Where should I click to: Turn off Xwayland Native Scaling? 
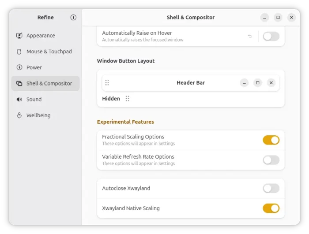click(271, 208)
